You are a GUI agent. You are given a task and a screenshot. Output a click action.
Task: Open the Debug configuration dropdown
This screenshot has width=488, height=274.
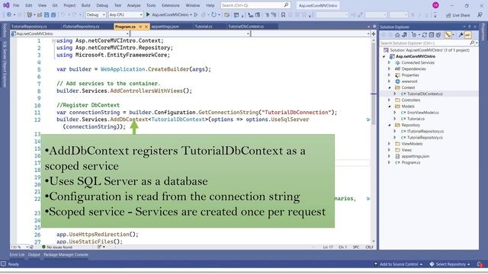click(x=95, y=14)
